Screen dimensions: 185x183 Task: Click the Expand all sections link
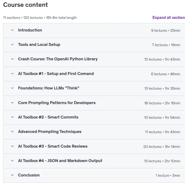point(169,18)
